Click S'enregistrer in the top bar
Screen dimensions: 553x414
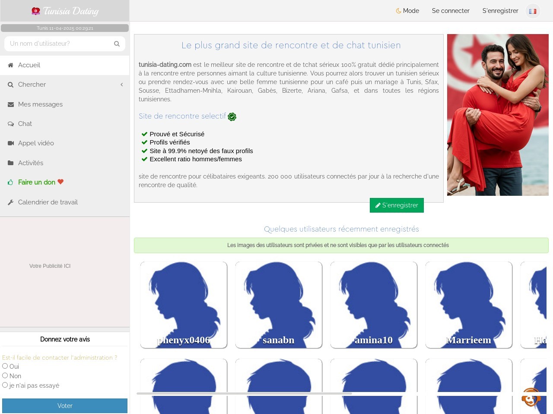point(500,11)
